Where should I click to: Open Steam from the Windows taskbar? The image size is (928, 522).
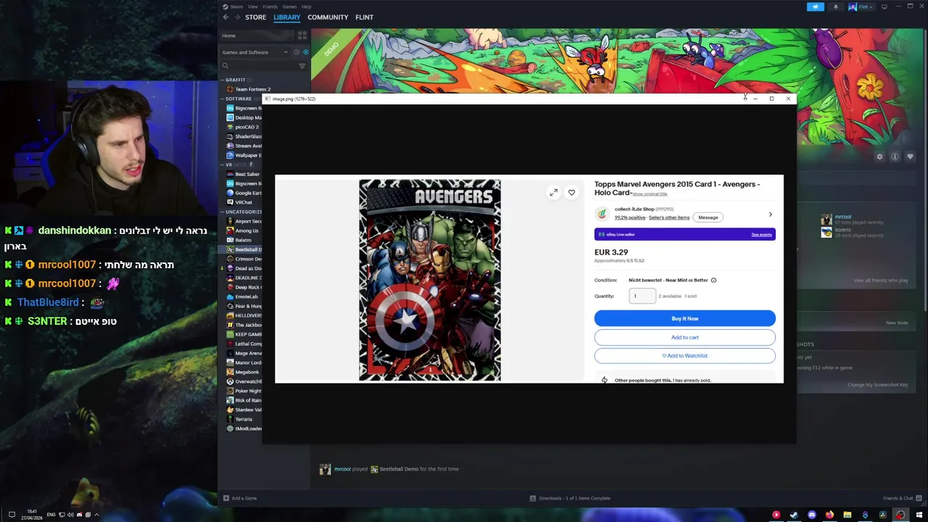tap(794, 515)
